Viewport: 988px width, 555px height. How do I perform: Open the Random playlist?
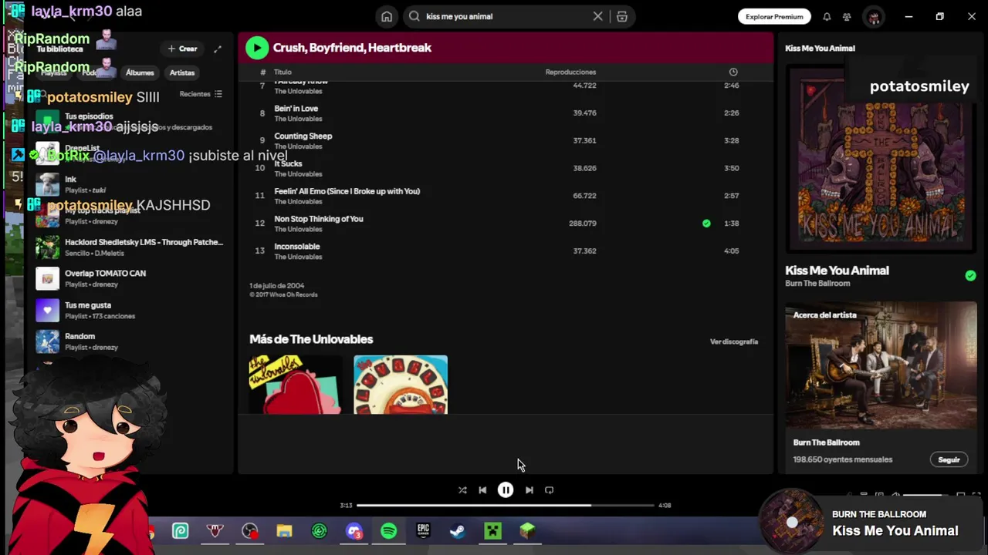(x=131, y=341)
